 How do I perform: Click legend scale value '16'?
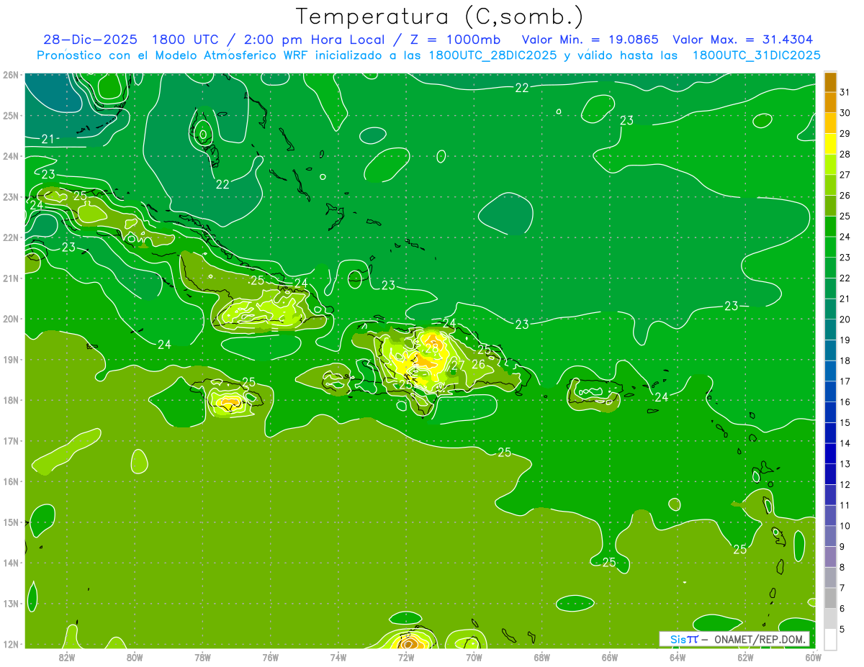pyautogui.click(x=845, y=401)
